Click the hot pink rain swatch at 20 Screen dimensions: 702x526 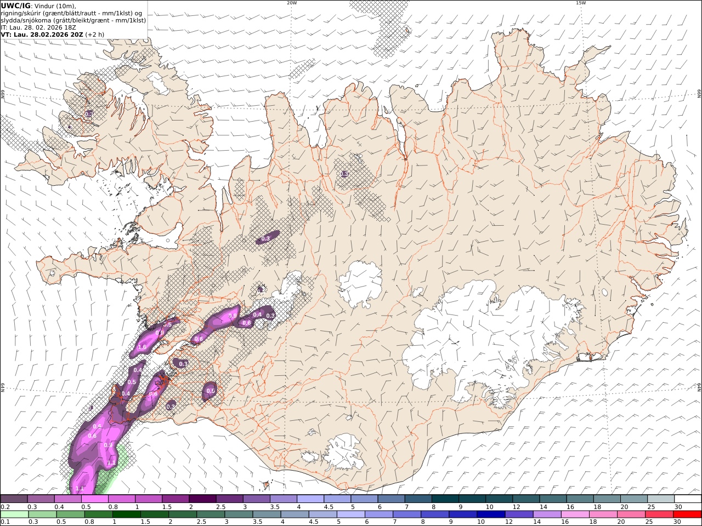(631, 514)
